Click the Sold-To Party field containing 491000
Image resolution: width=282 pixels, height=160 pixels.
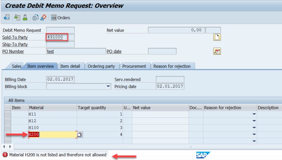pos(60,37)
